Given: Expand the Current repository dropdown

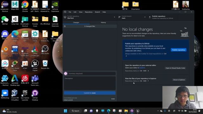Looking at the screenshot, I should pos(90,17).
